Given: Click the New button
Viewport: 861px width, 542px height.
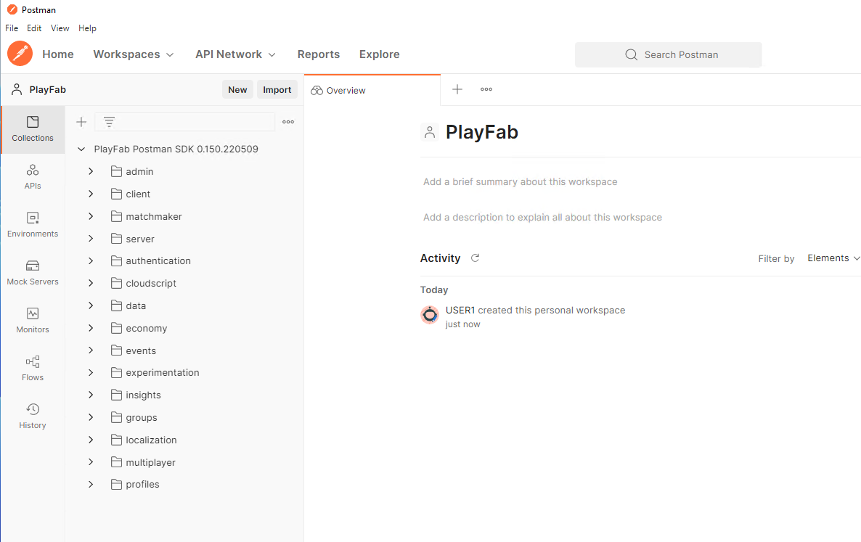Looking at the screenshot, I should pos(237,89).
